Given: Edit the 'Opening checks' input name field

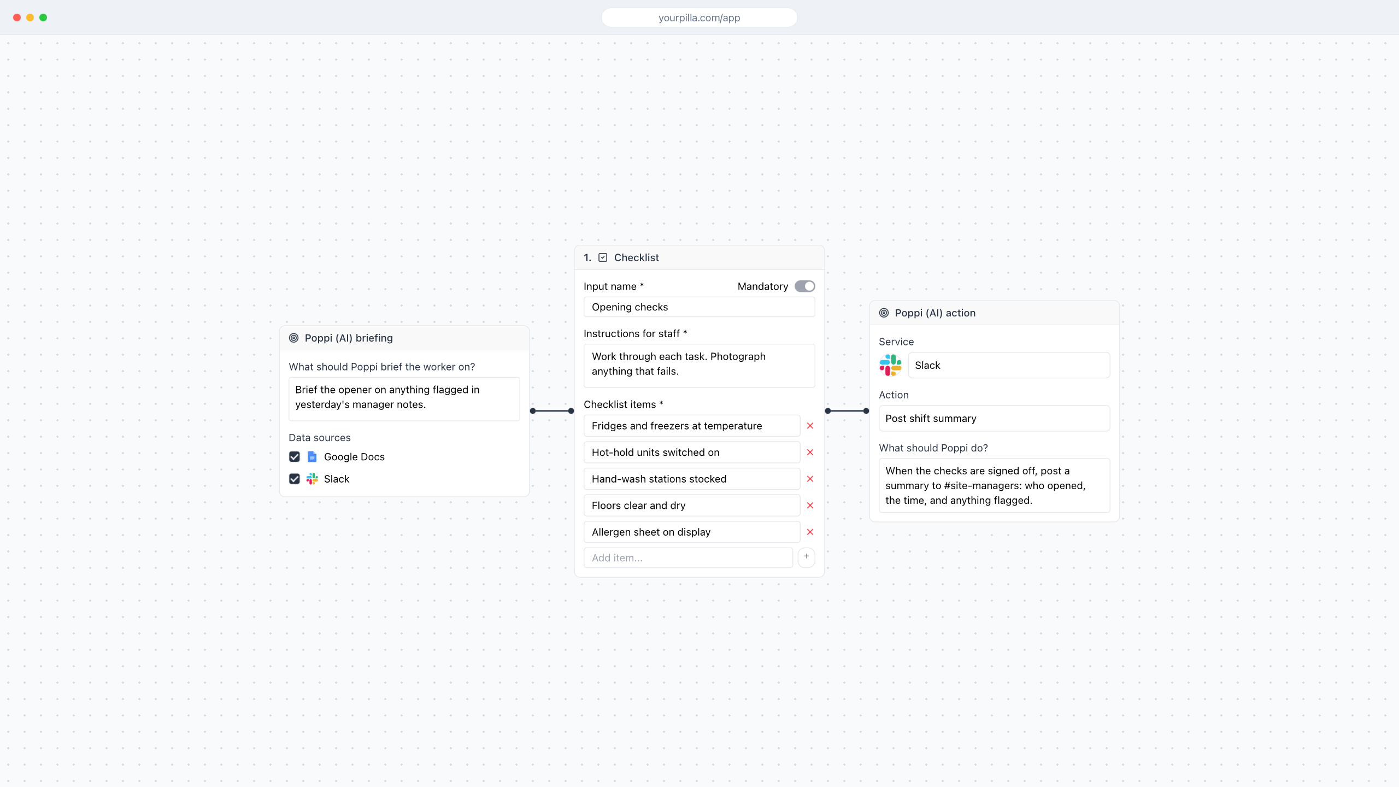Looking at the screenshot, I should click(x=699, y=307).
